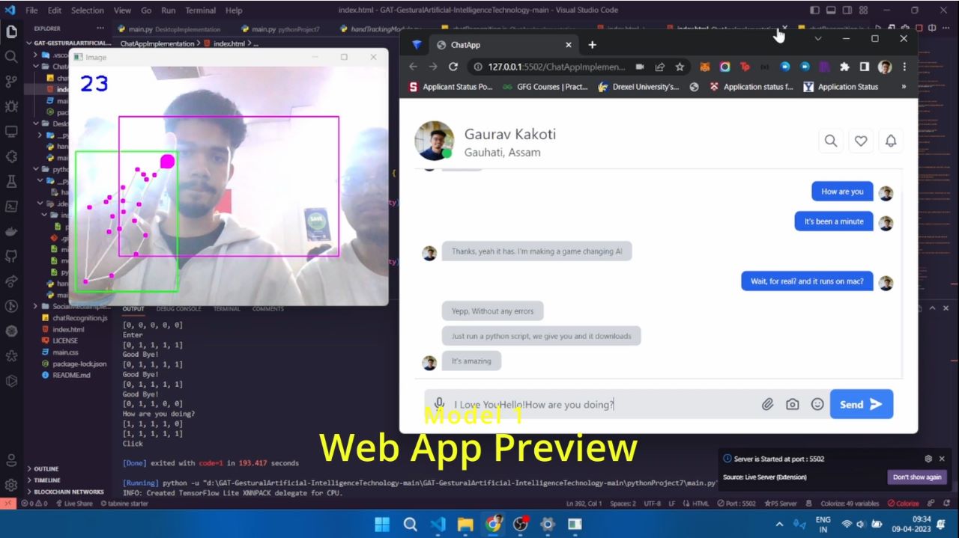959x538 pixels.
Task: Open Chrome three-dot menu
Action: click(x=904, y=67)
